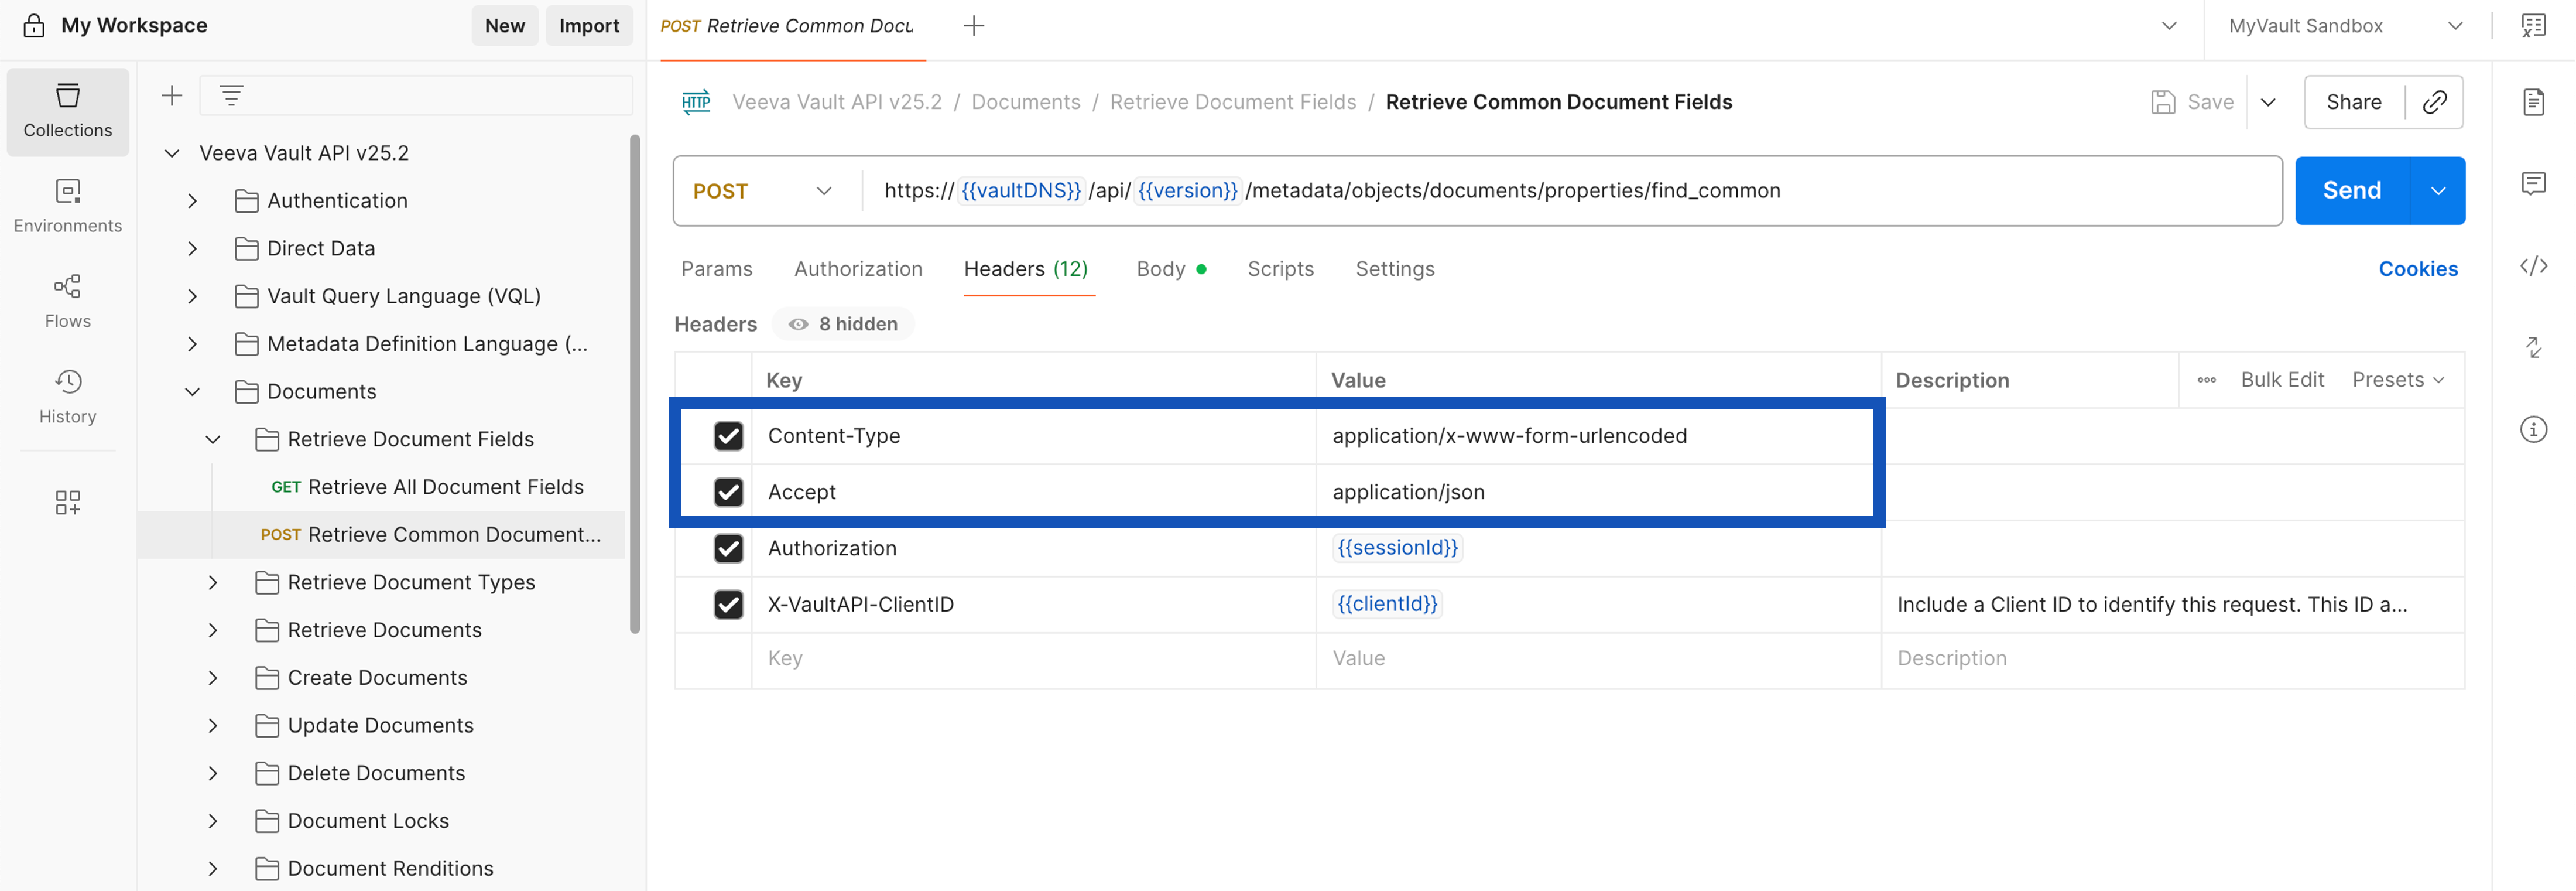Open the documentation icon in right sidebar
Screen dimensions: 2576x891
[x=2533, y=102]
